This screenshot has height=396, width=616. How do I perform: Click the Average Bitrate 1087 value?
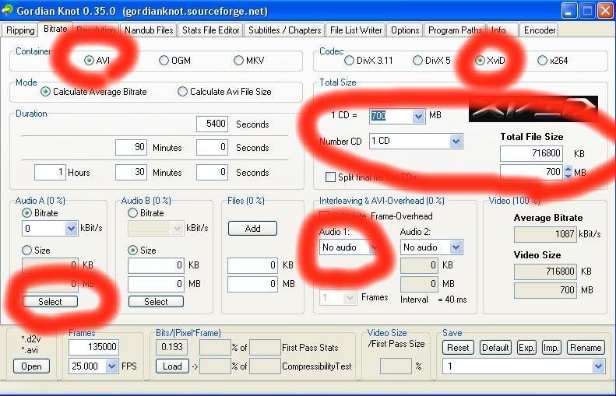tap(545, 234)
